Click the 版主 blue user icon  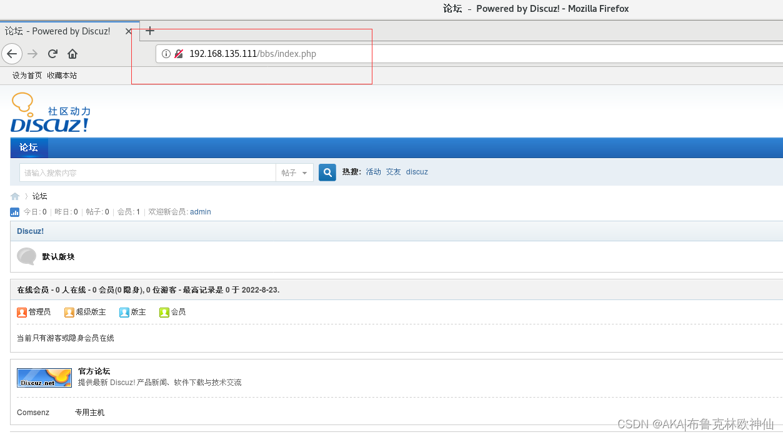pos(124,312)
